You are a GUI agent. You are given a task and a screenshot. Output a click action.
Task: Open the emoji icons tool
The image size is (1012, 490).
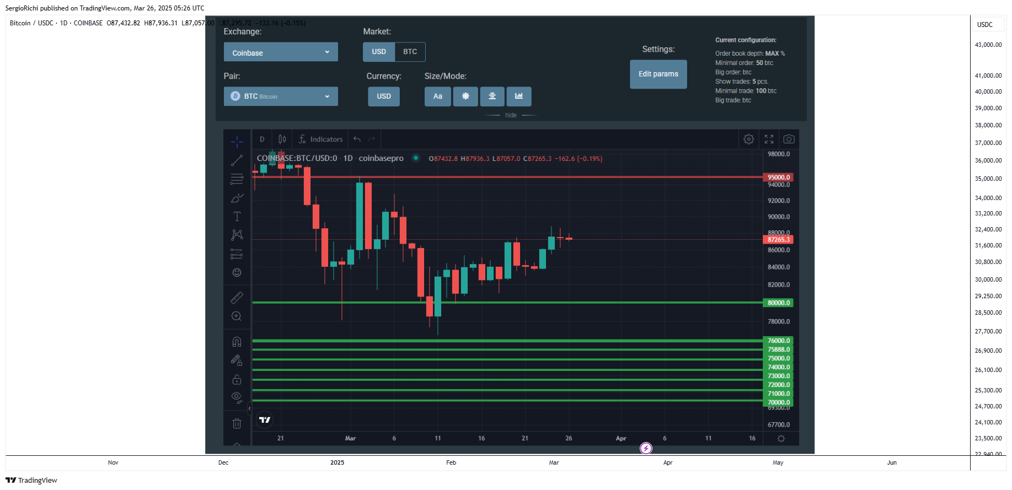coord(237,272)
